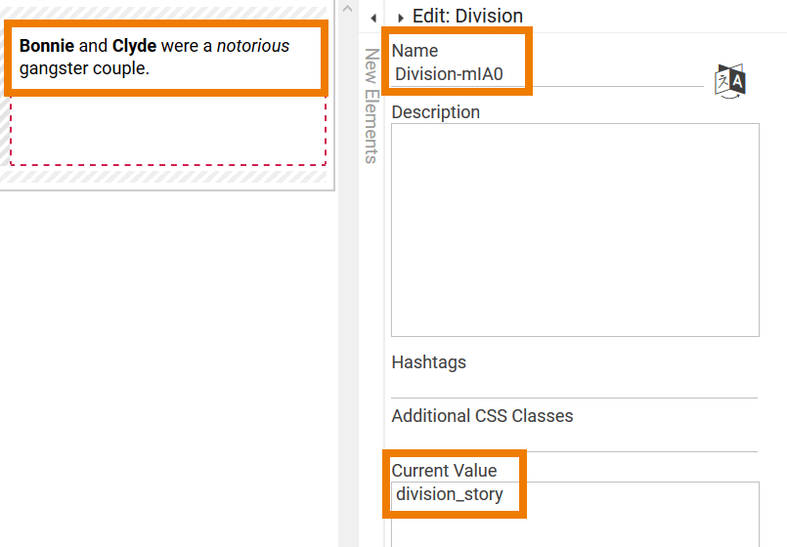Click the Additional CSS Classes label
Image resolution: width=787 pixels, height=547 pixels.
pos(482,416)
